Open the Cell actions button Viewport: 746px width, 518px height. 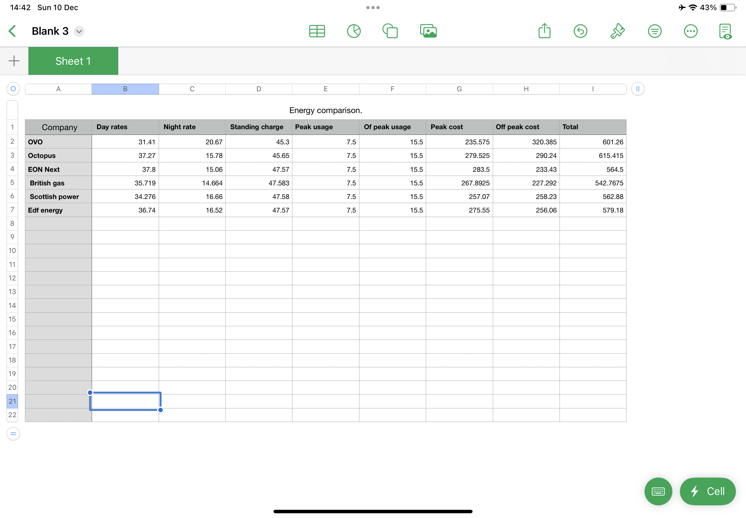coord(707,491)
